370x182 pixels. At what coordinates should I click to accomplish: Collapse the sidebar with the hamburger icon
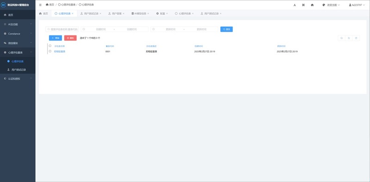tap(40, 5)
